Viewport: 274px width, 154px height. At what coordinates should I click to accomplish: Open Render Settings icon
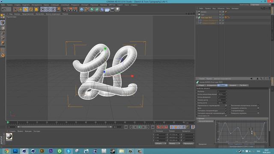click(75, 9)
